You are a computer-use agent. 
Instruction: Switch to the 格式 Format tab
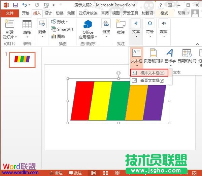click(x=164, y=13)
